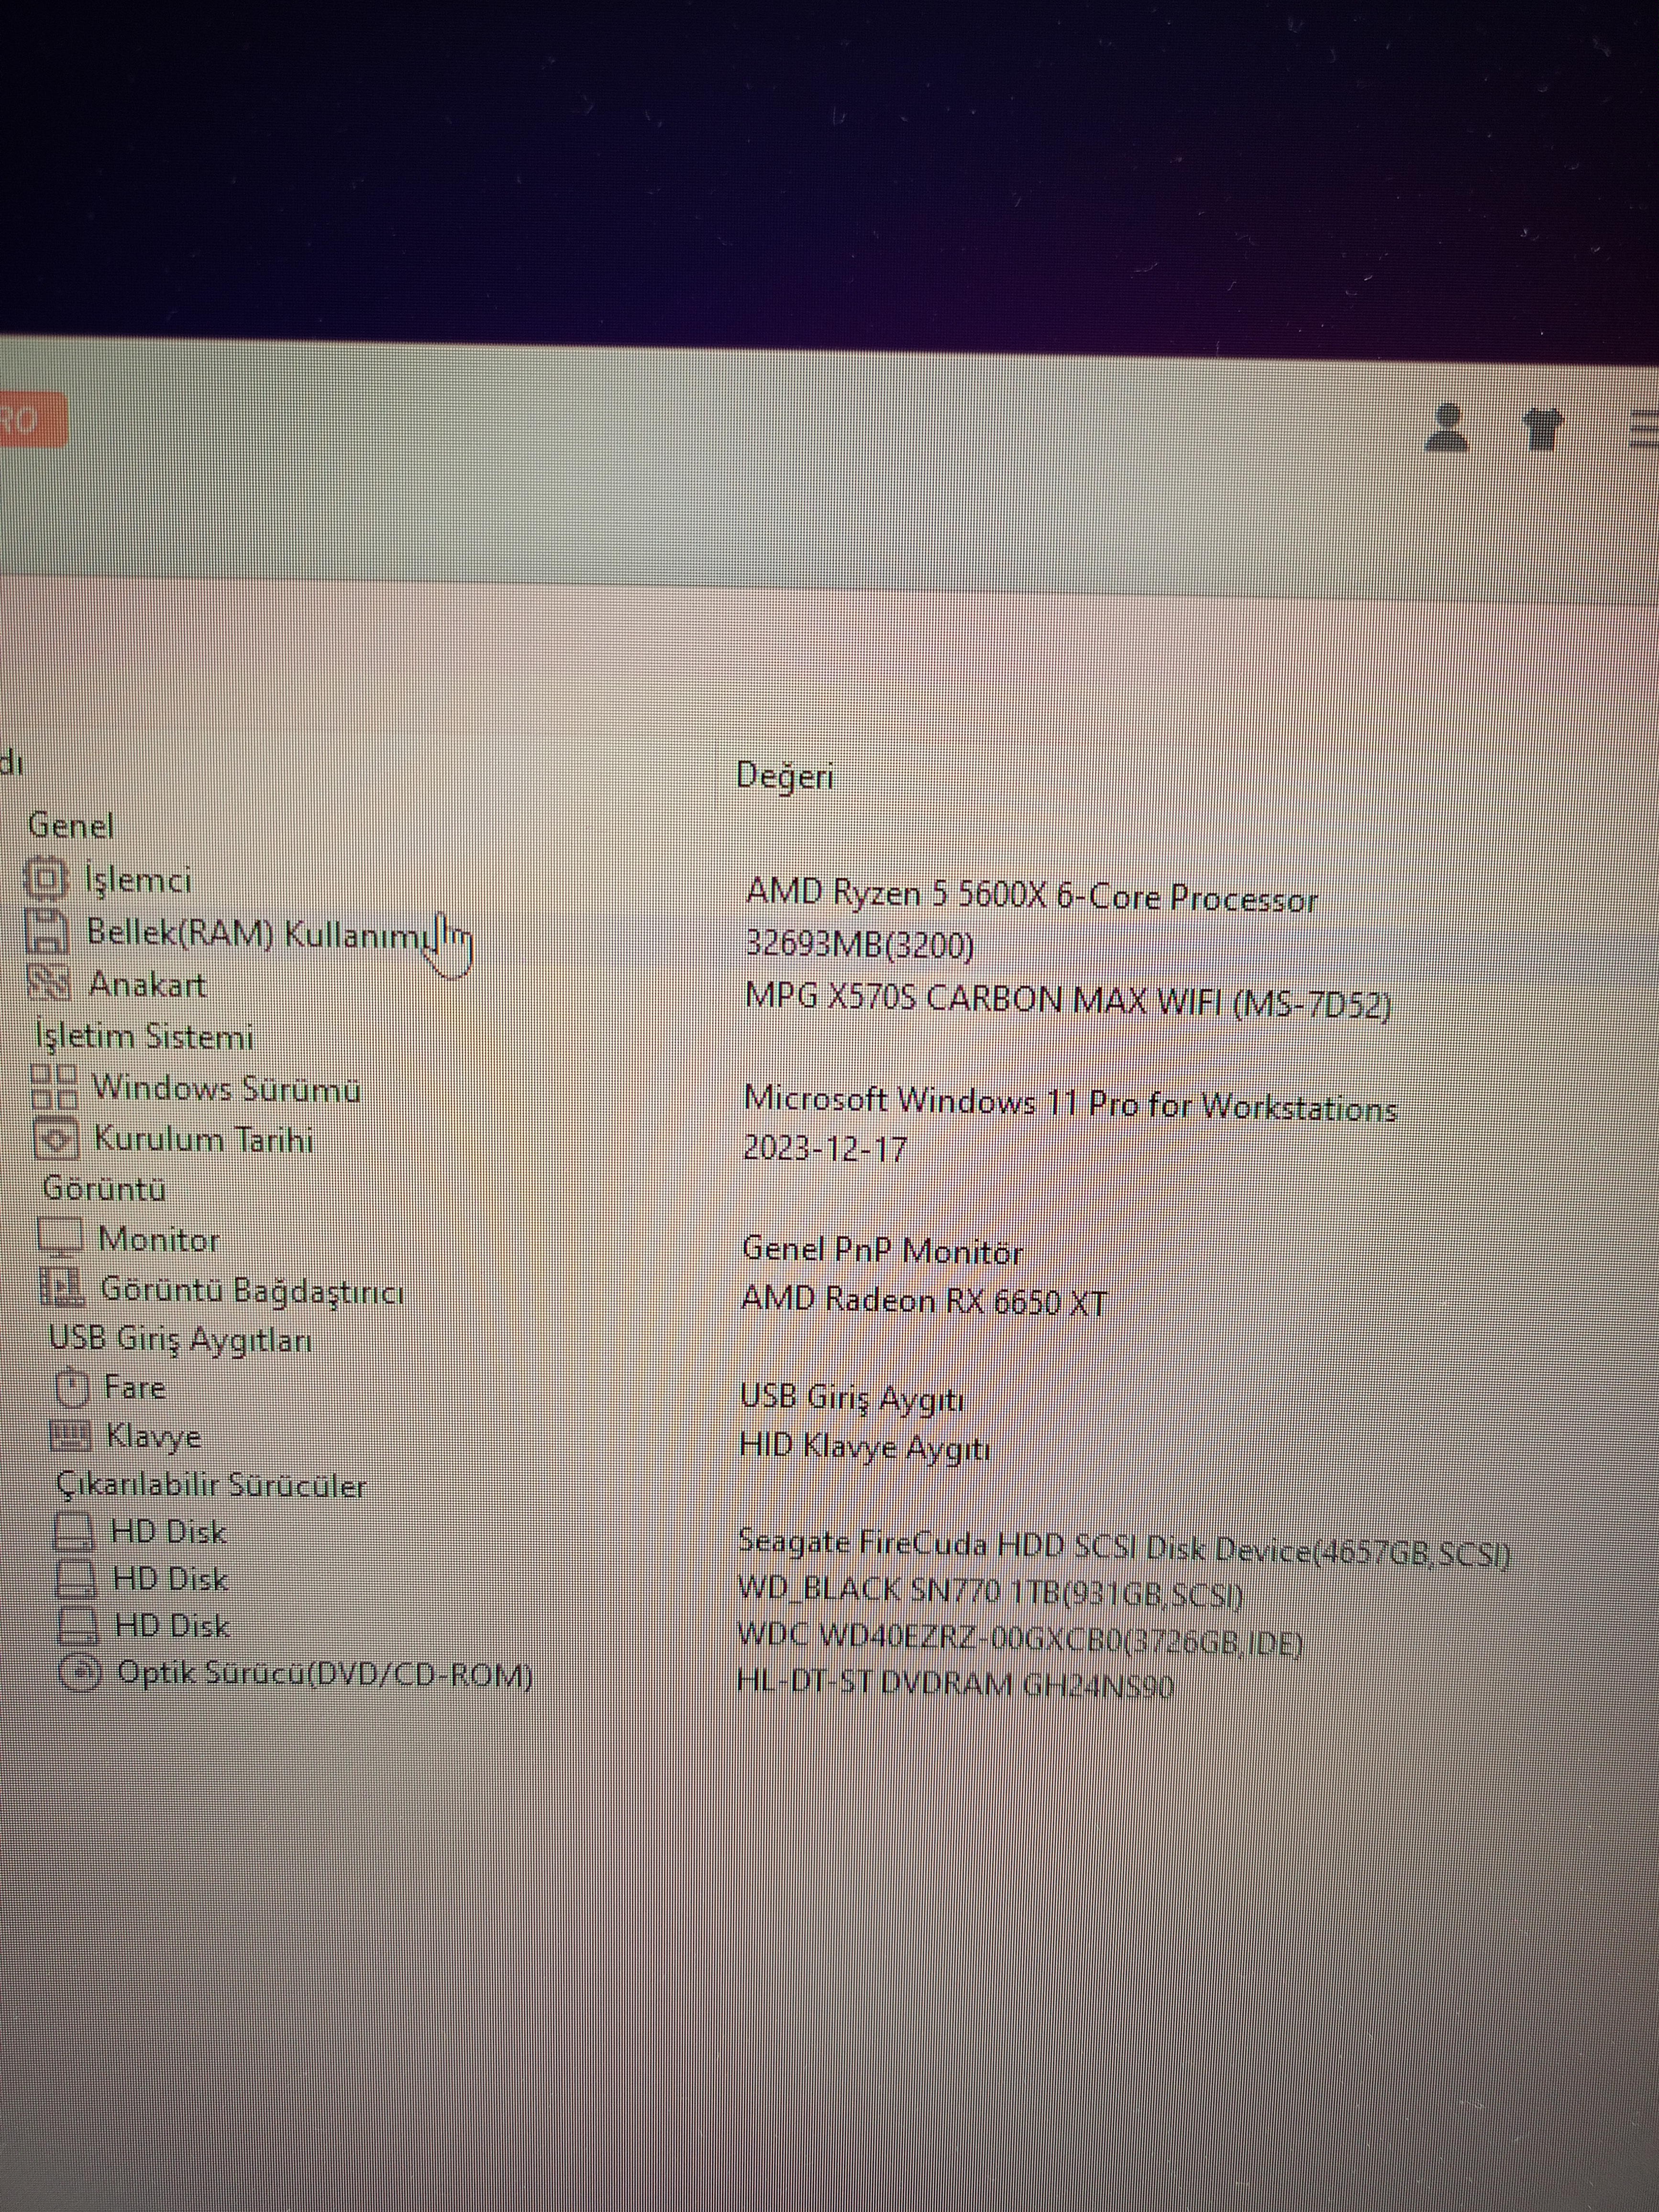This screenshot has height=2212, width=1659.
Task: Click the keyboard icon beside Klavye
Action: tap(71, 1436)
